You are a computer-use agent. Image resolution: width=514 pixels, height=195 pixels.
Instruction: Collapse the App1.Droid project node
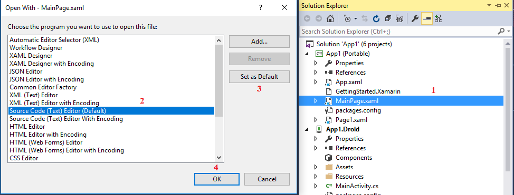pyautogui.click(x=307, y=129)
